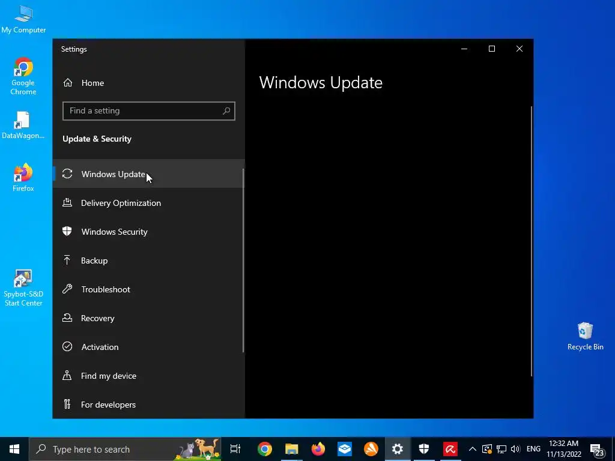The height and width of the screenshot is (461, 615).
Task: Select the Firefox desktop shortcut
Action: pos(23,178)
